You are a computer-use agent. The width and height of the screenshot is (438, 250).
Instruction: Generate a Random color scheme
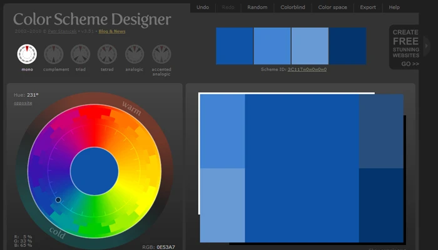tap(257, 7)
